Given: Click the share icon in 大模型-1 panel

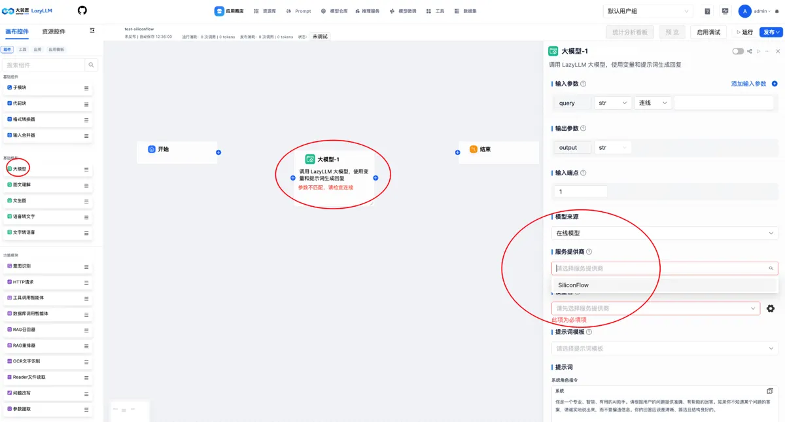Looking at the screenshot, I should [750, 51].
